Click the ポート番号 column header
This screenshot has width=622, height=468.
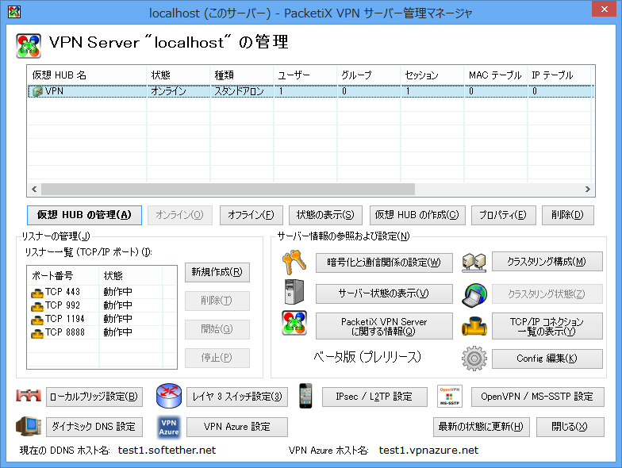[x=63, y=276]
